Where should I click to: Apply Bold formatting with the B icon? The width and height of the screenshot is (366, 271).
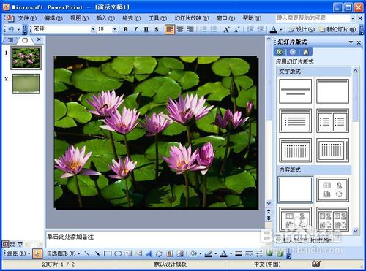[125, 29]
